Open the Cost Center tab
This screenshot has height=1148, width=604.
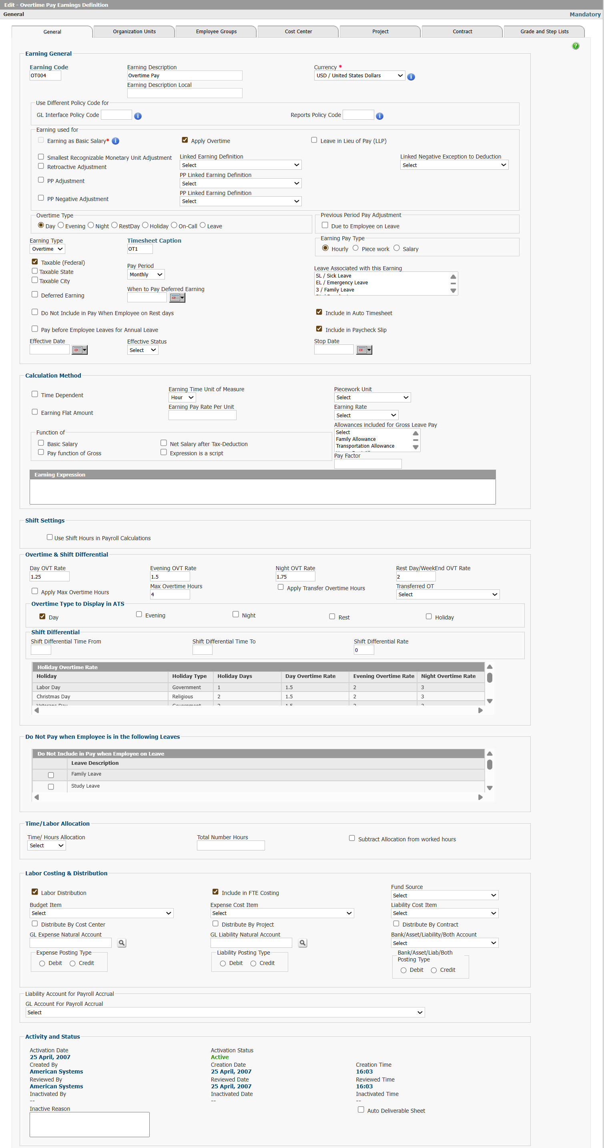coord(298,32)
